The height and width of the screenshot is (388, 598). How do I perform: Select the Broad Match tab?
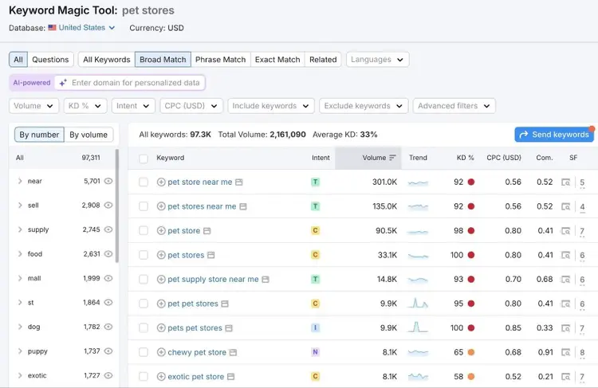[x=163, y=60]
